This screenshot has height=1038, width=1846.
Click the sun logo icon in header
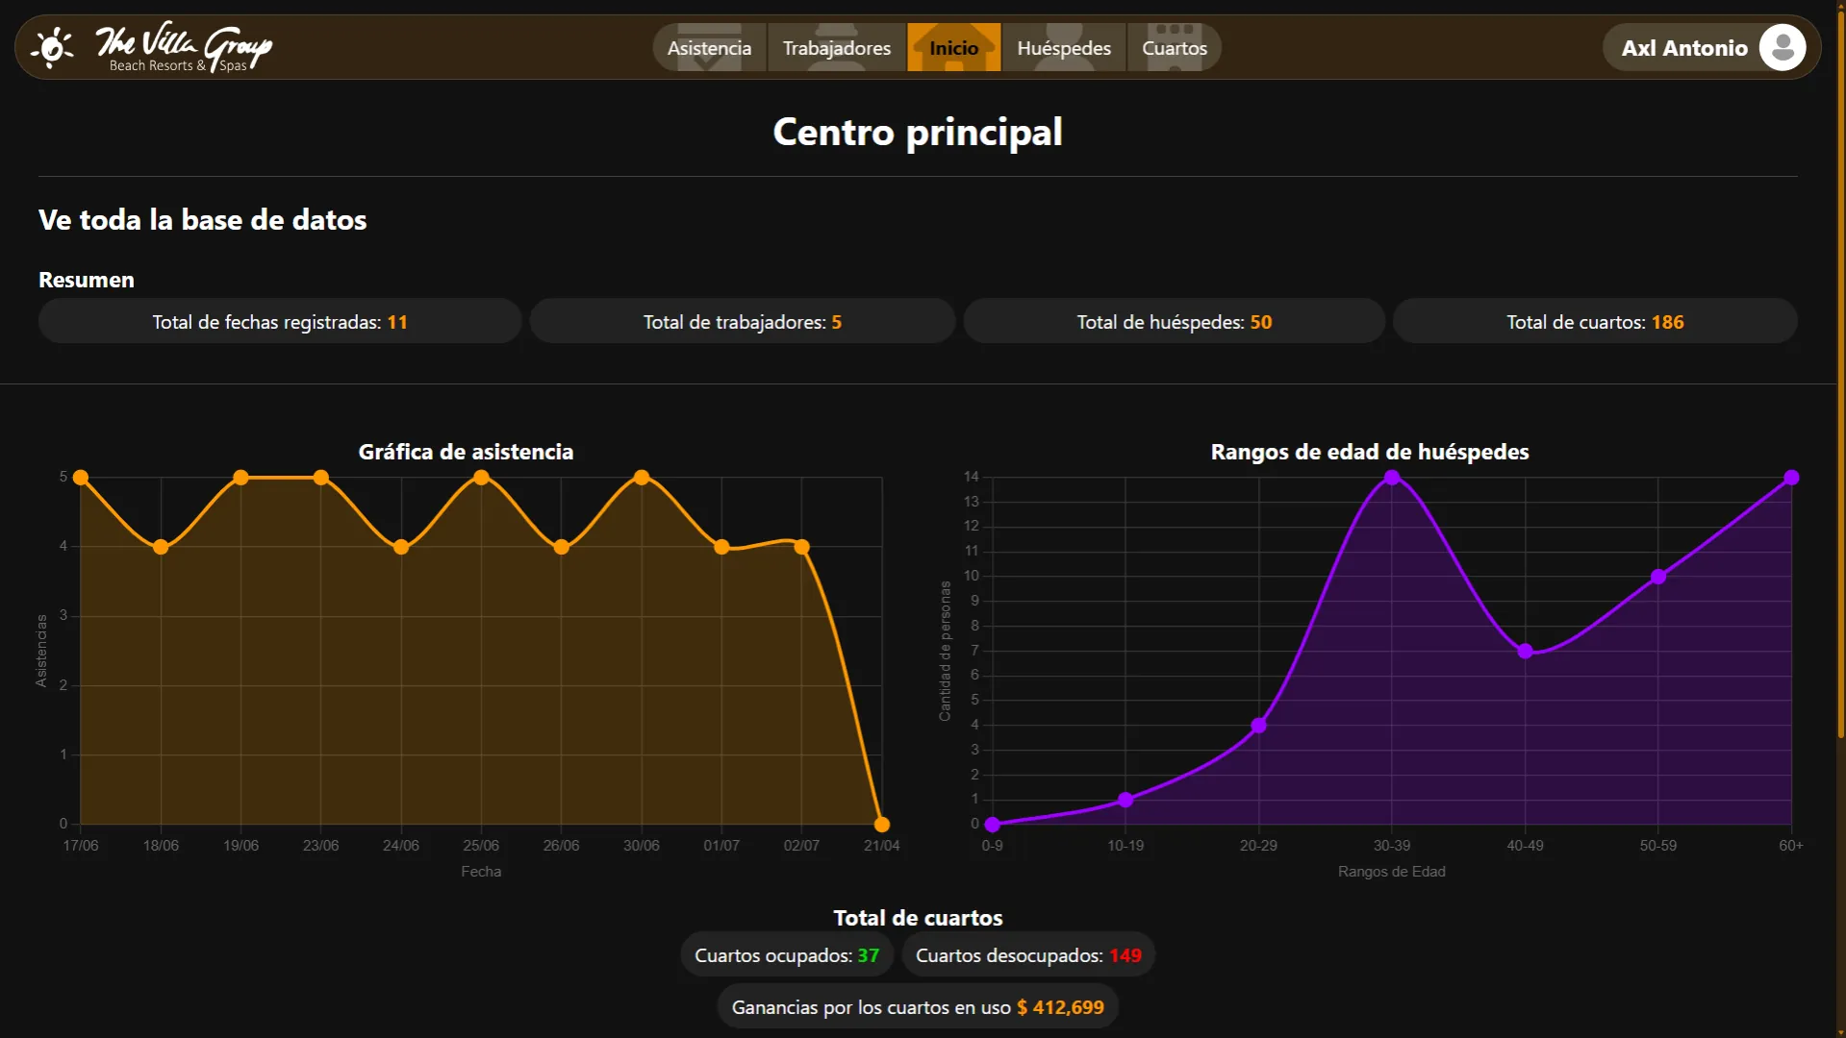coord(53,47)
